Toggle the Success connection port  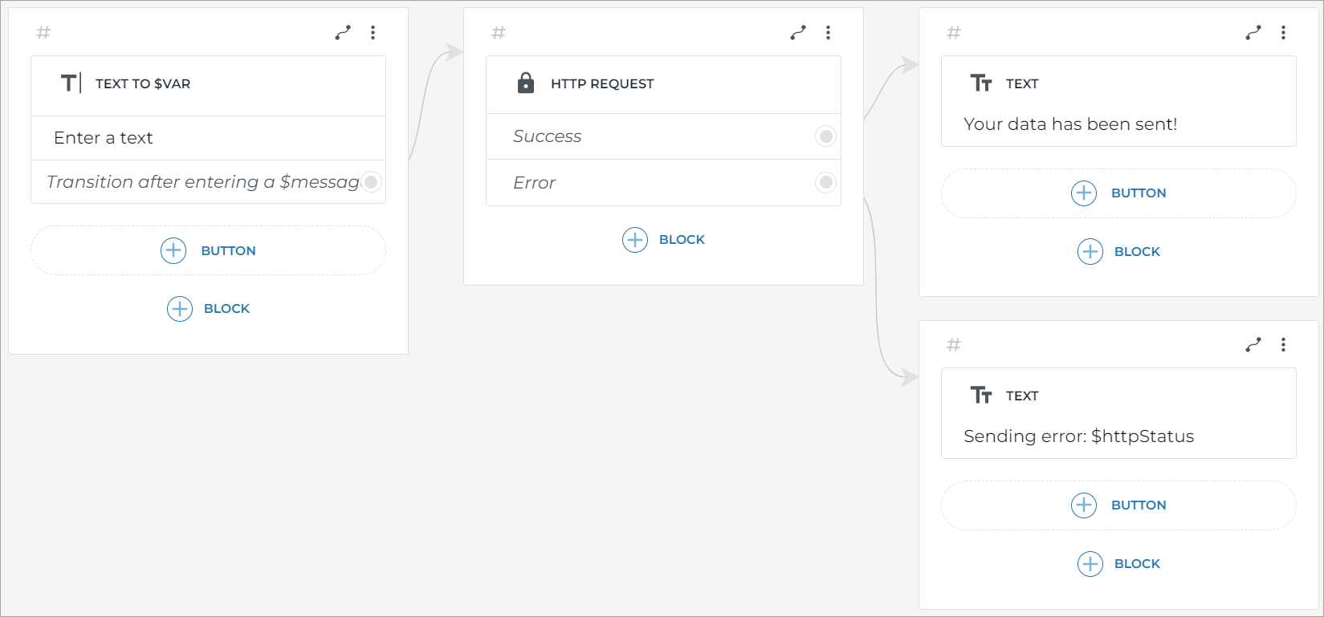pyautogui.click(x=825, y=136)
